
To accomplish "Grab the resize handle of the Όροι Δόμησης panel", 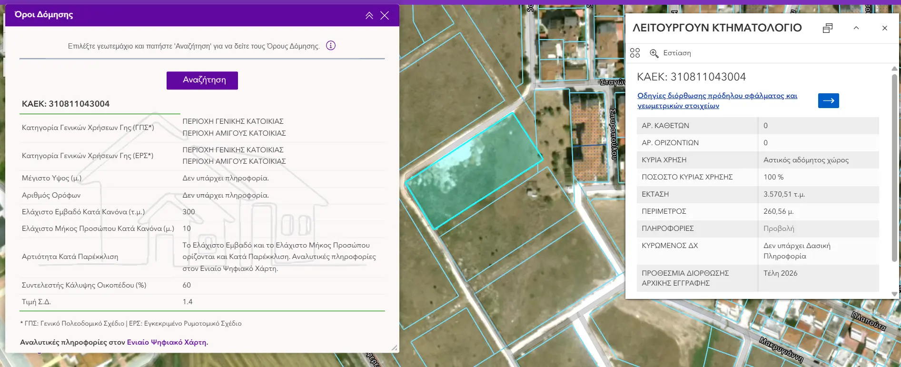I will (394, 348).
